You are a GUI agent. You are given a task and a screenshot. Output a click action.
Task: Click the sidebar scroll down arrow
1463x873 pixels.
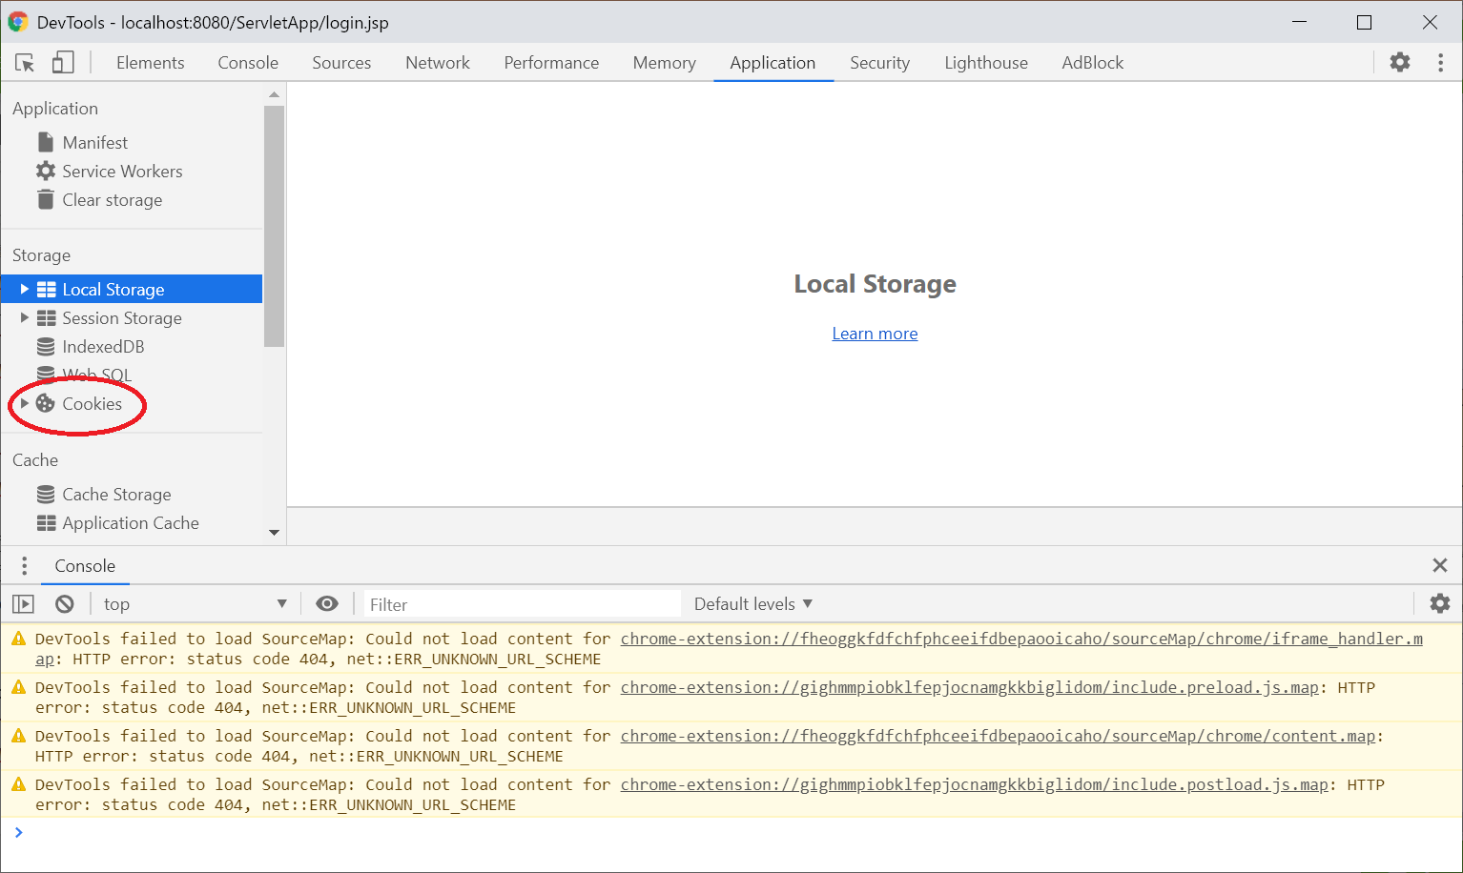274,533
